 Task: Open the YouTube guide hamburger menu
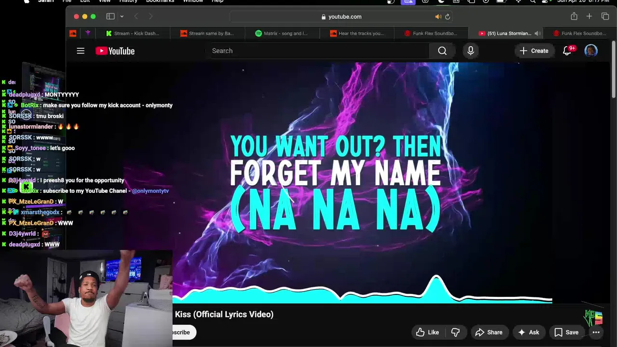tap(80, 51)
